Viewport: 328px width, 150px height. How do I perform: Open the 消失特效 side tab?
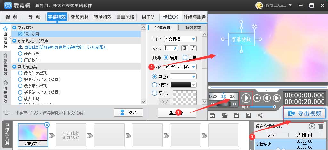point(5,91)
